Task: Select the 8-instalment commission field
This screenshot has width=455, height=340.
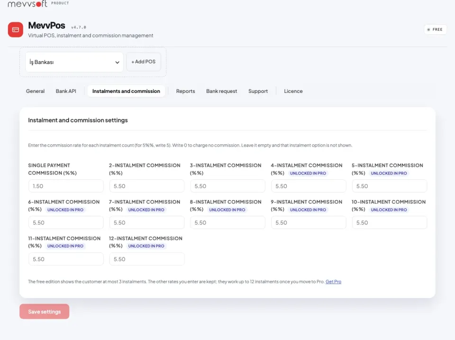Action: pyautogui.click(x=228, y=222)
